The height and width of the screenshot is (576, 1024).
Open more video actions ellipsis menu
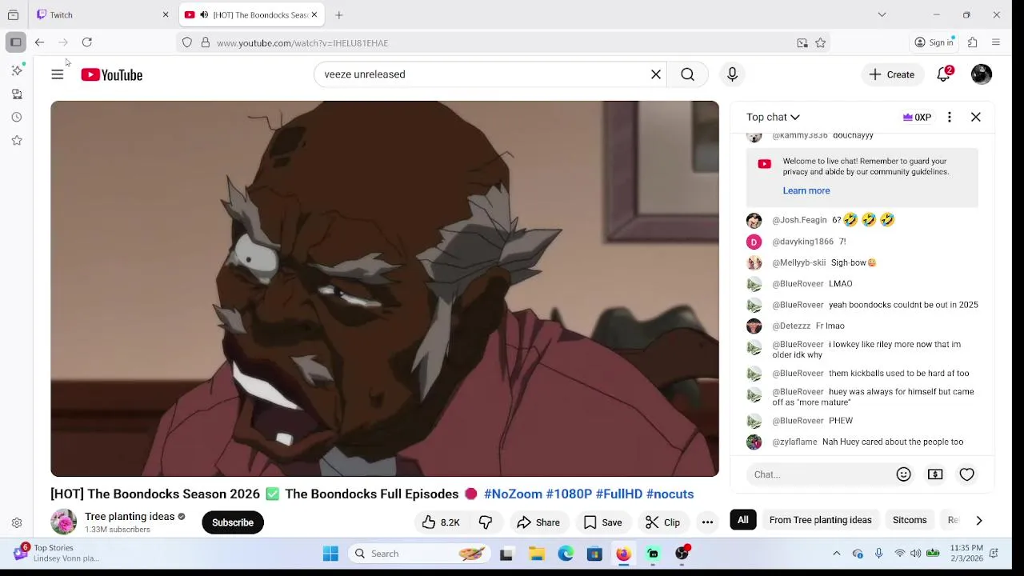click(x=707, y=522)
